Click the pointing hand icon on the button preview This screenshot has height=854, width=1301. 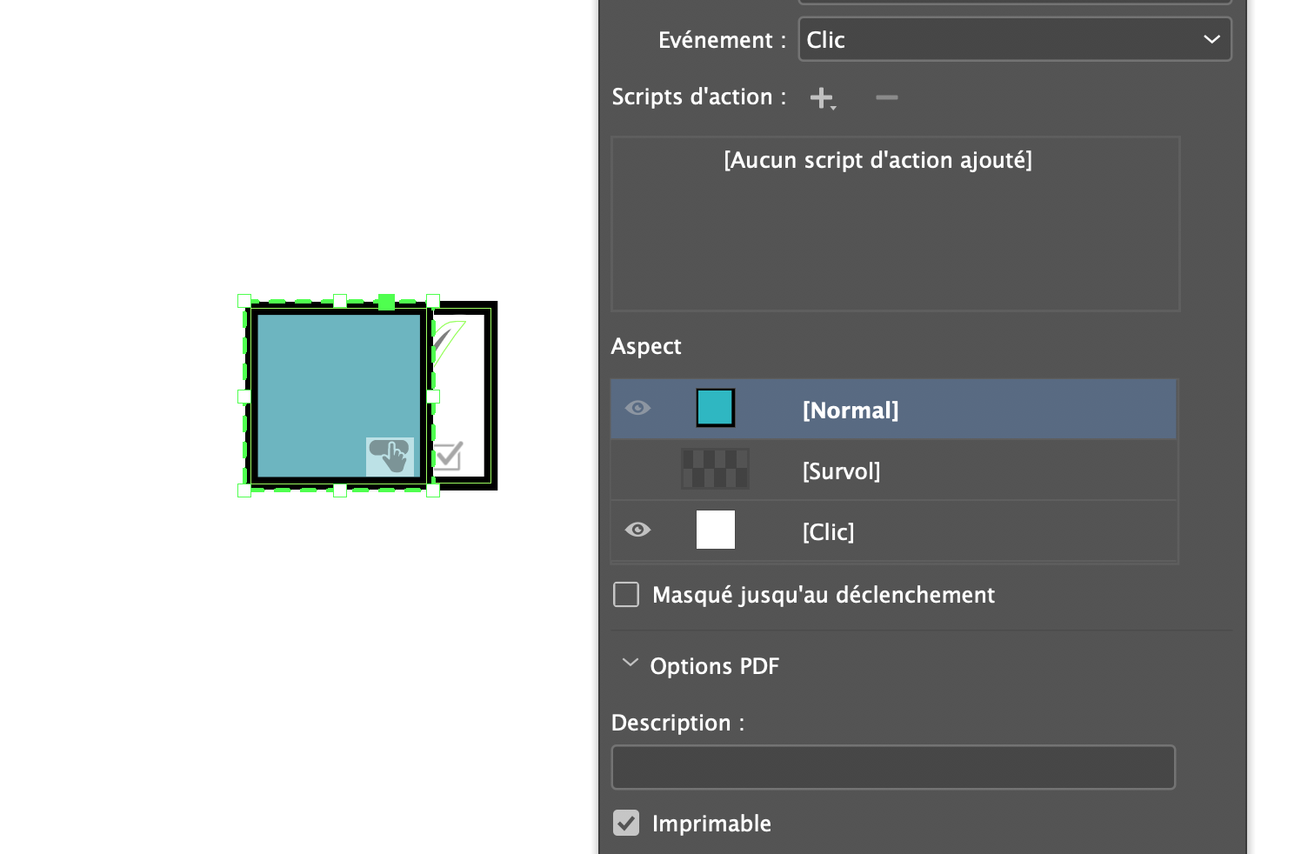[390, 454]
